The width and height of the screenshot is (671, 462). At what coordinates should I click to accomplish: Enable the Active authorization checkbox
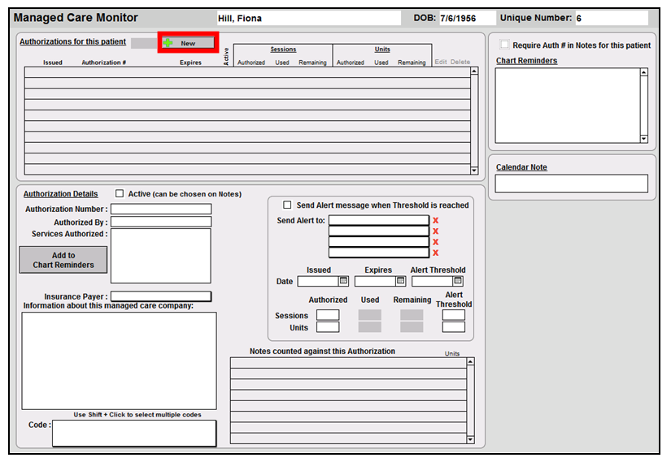pyautogui.click(x=120, y=194)
